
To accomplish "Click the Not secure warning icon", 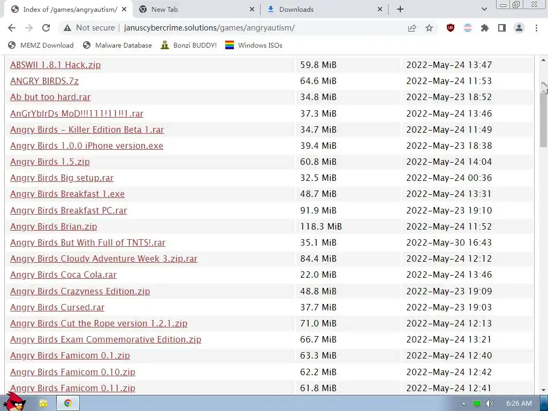I will click(67, 28).
